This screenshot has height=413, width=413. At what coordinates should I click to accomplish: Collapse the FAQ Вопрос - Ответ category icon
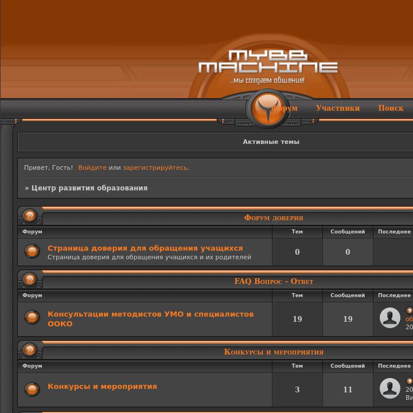30,279
